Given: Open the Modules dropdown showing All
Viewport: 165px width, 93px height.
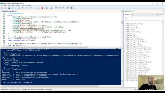Looking at the screenshot, I should click(x=145, y=14).
